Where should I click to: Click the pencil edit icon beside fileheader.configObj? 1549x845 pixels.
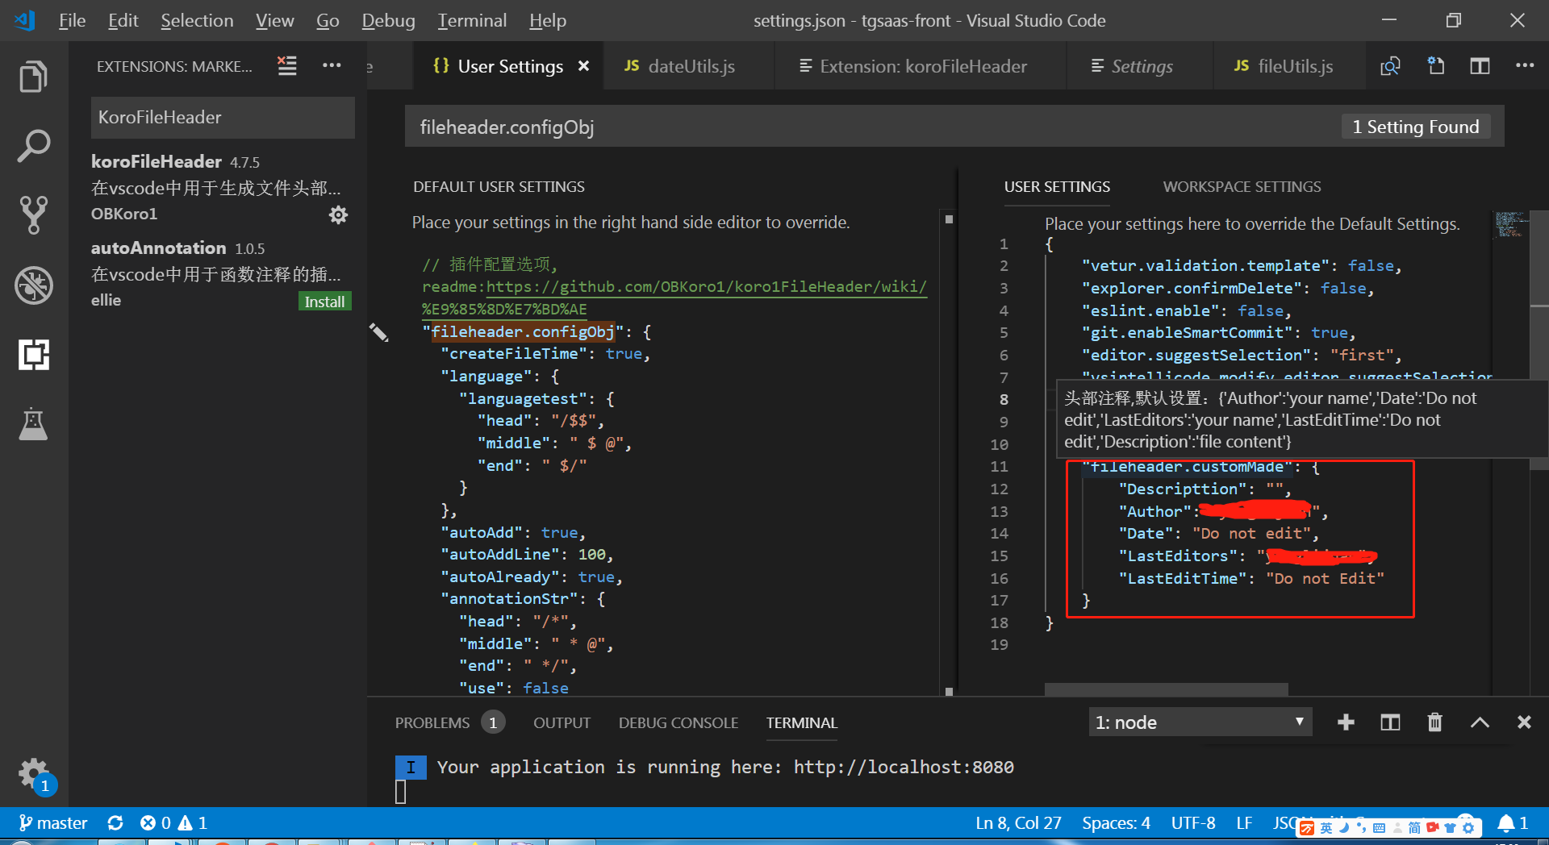pos(378,332)
